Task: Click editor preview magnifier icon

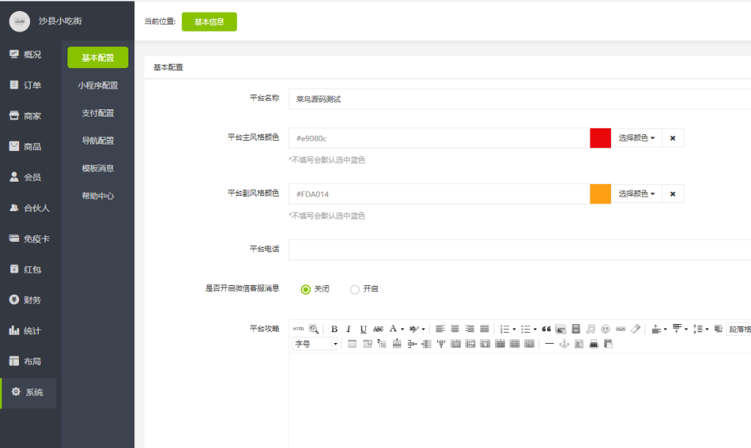Action: point(314,328)
